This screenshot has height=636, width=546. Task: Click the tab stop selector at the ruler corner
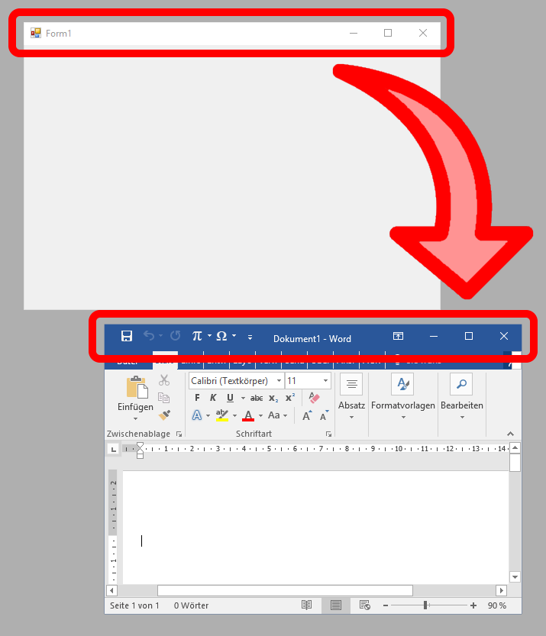pyautogui.click(x=114, y=449)
